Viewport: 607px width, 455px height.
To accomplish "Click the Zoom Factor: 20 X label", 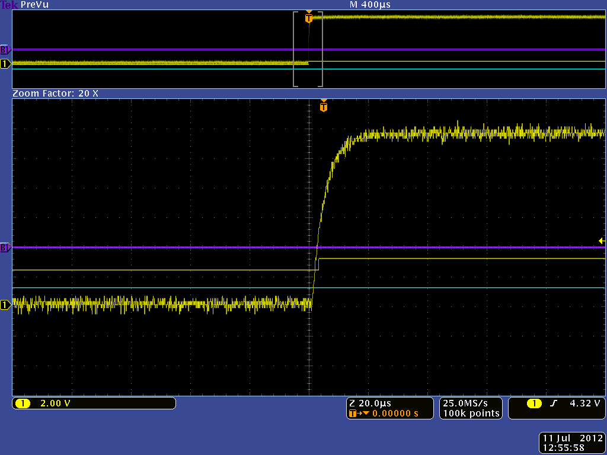I will (x=55, y=93).
